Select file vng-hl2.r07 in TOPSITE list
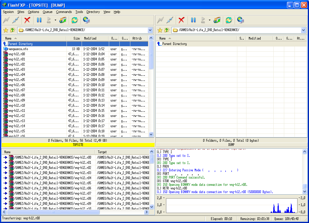 [x=75, y=90]
